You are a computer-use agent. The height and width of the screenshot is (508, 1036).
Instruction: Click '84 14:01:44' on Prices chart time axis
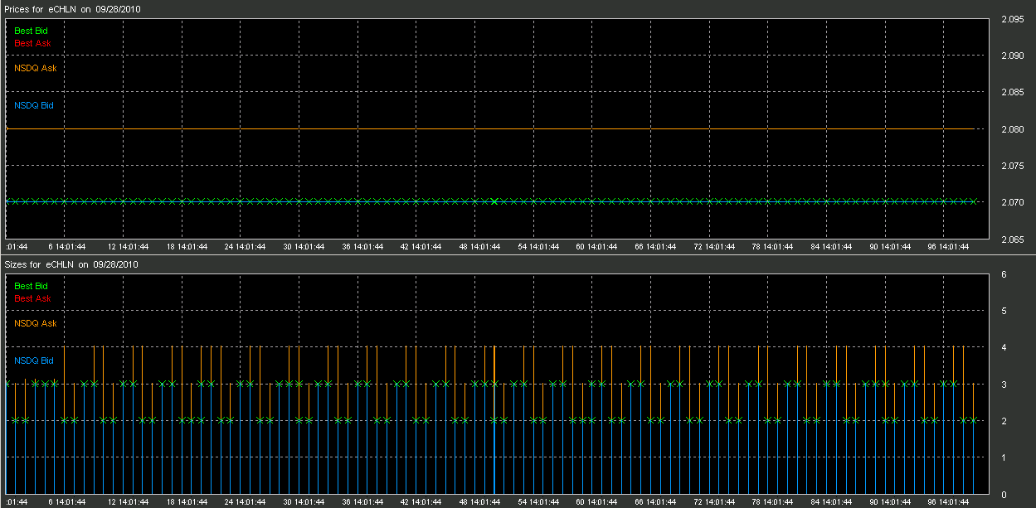[833, 246]
